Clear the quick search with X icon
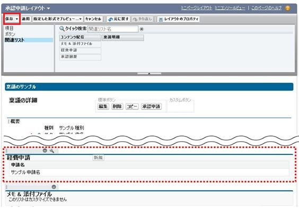Screen dimensions: 299x211 pyautogui.click(x=142, y=29)
